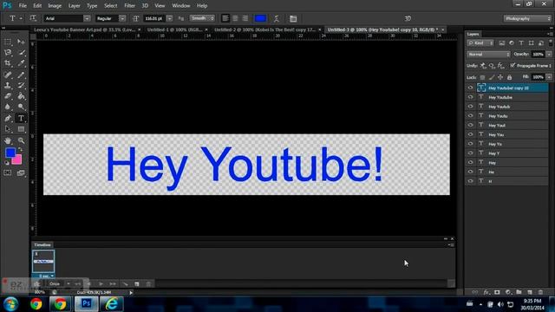555x312 pixels.
Task: Select the Eraser tool
Action: pos(8,96)
